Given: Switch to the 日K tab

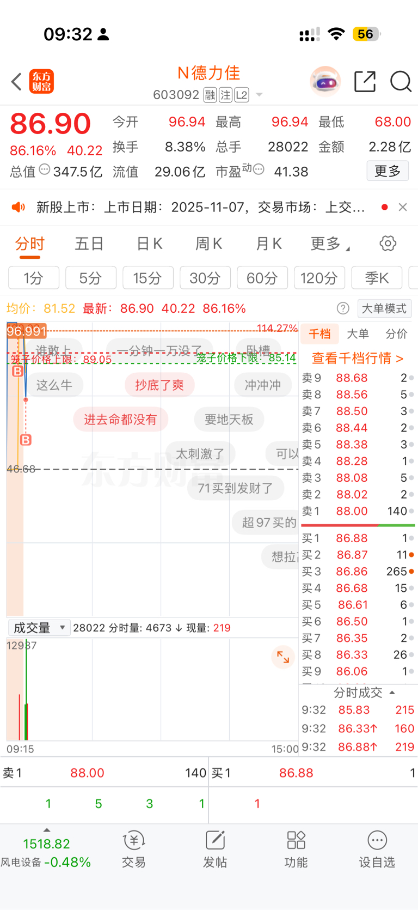Looking at the screenshot, I should [150, 244].
